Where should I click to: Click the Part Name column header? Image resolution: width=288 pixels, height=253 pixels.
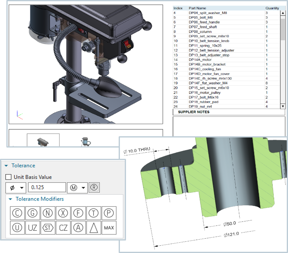(197, 8)
